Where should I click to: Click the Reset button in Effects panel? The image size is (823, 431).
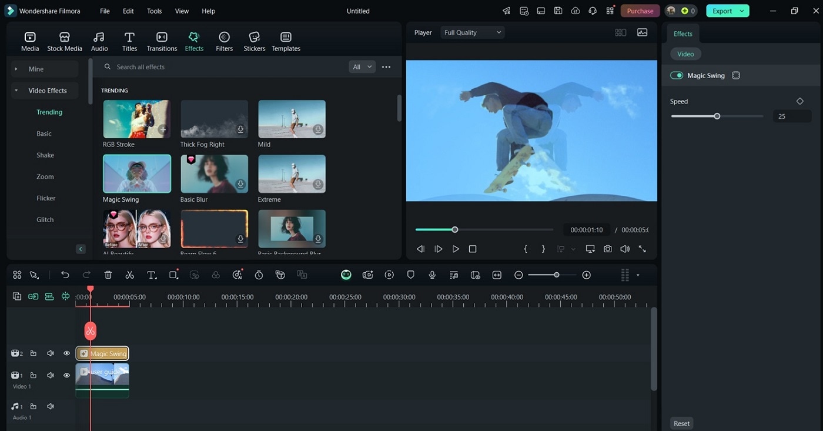click(x=682, y=423)
